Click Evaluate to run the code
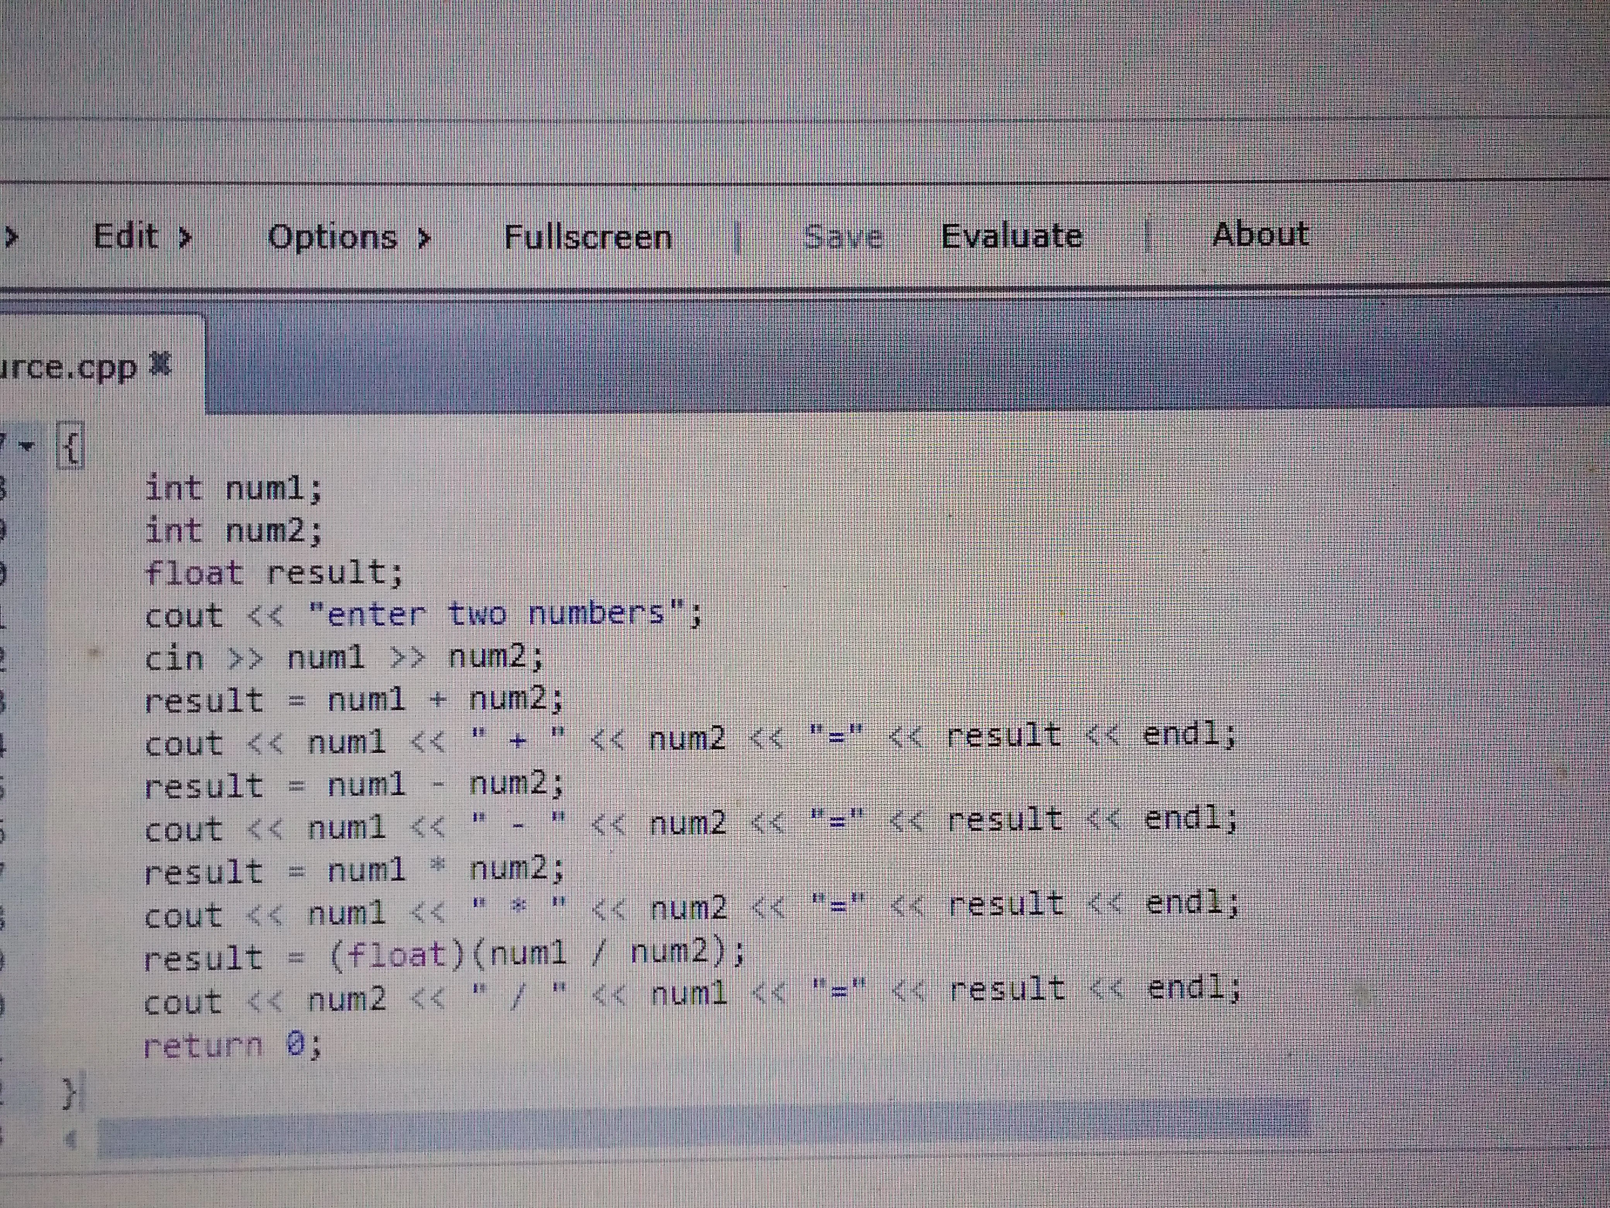Image resolution: width=1610 pixels, height=1208 pixels. (x=1011, y=236)
